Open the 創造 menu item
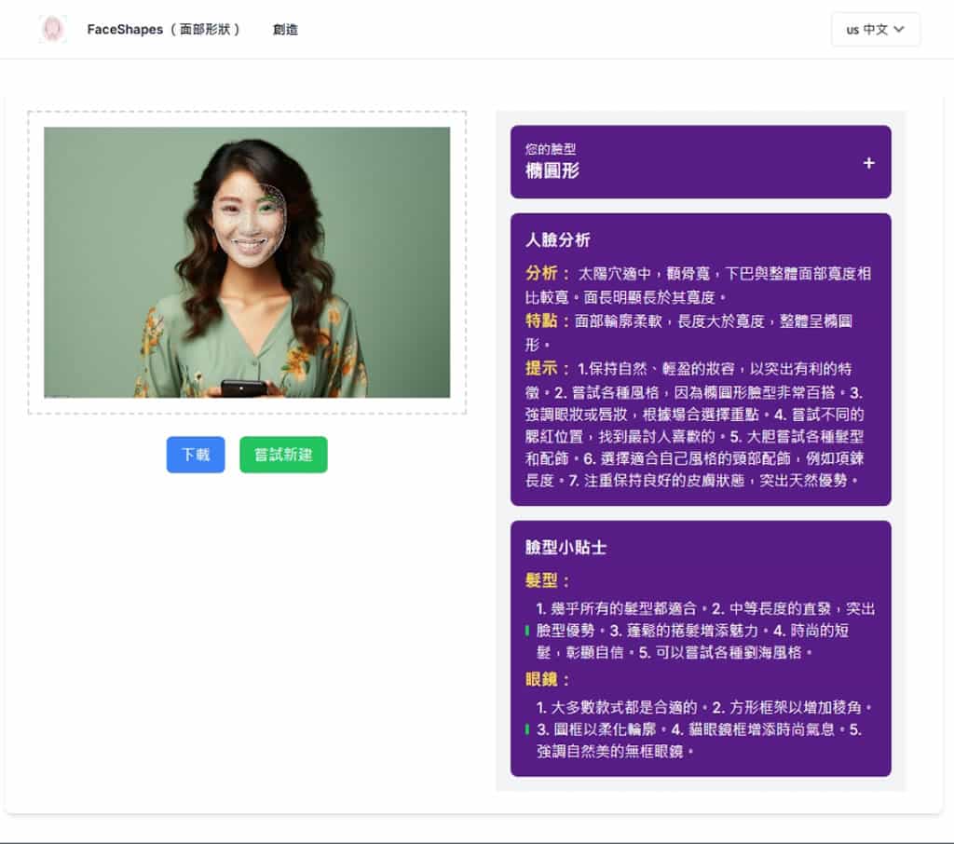 point(285,29)
